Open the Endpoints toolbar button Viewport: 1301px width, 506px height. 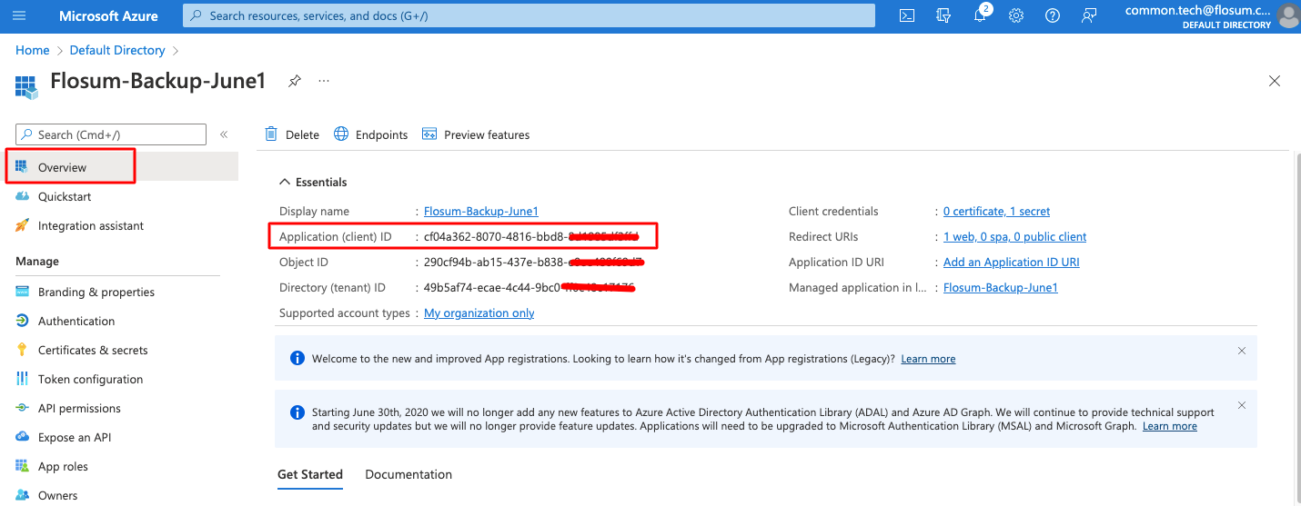click(371, 134)
